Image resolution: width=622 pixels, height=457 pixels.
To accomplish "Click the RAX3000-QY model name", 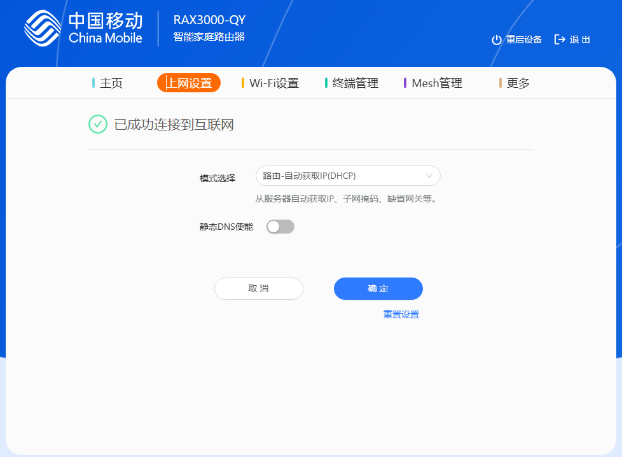I will [209, 20].
